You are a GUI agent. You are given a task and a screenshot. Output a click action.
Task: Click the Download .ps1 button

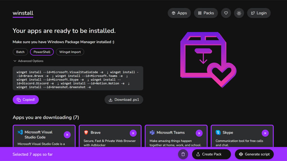tap(124, 100)
